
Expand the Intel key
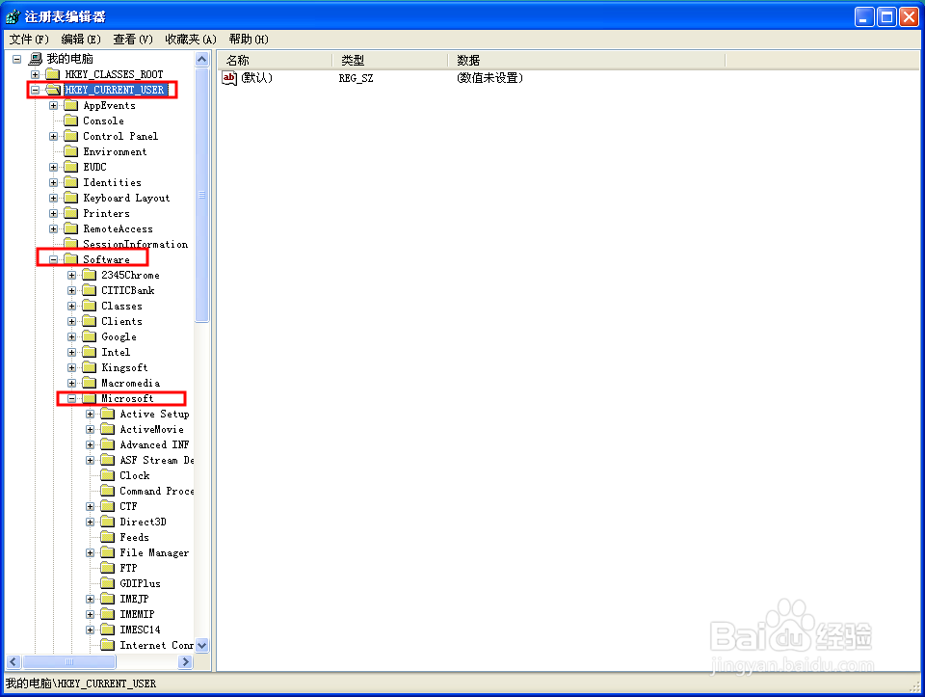point(72,352)
